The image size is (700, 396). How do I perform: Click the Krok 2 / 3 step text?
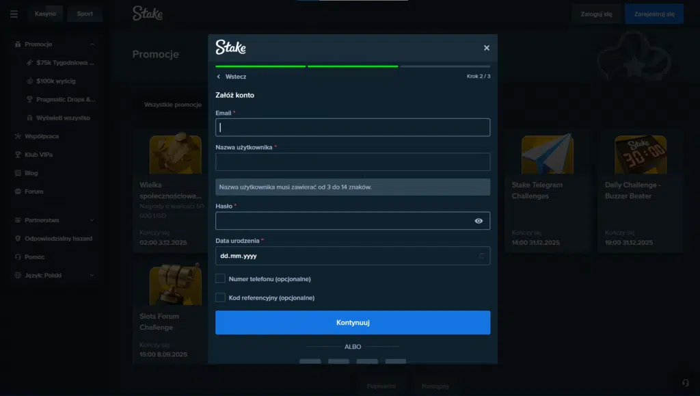[479, 77]
